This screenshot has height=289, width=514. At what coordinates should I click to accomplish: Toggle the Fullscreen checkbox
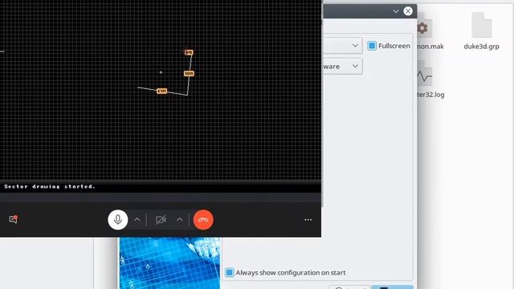(x=372, y=46)
